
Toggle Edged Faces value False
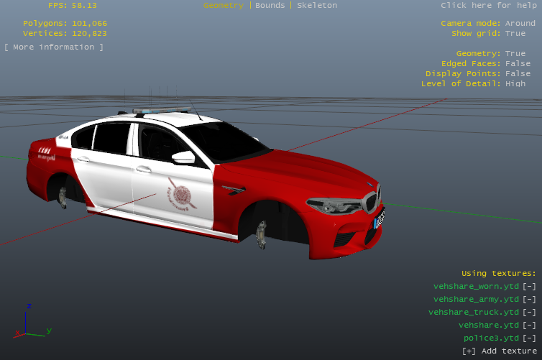(x=518, y=63)
